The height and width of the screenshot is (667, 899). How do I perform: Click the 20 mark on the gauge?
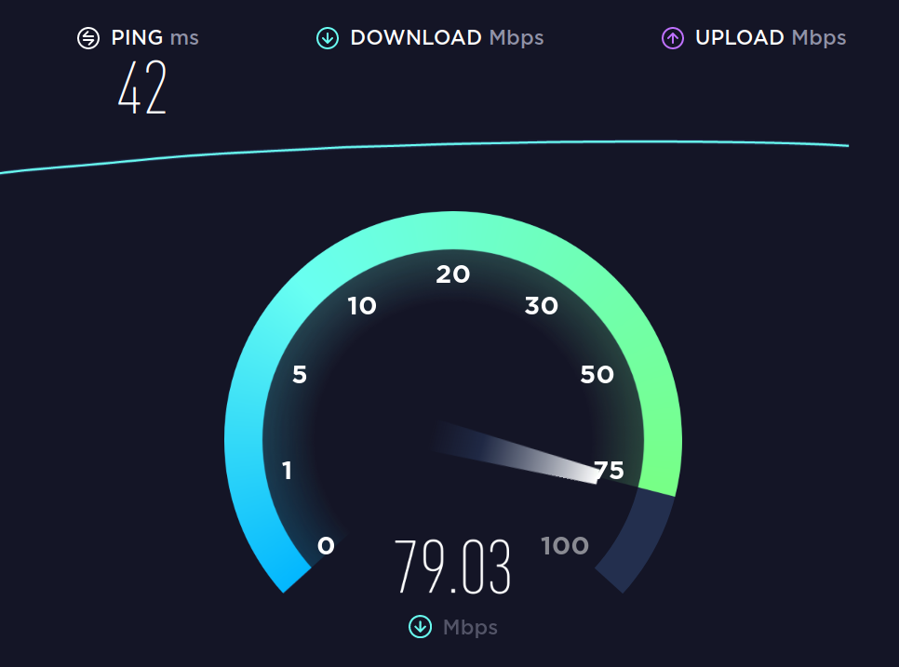pyautogui.click(x=453, y=273)
